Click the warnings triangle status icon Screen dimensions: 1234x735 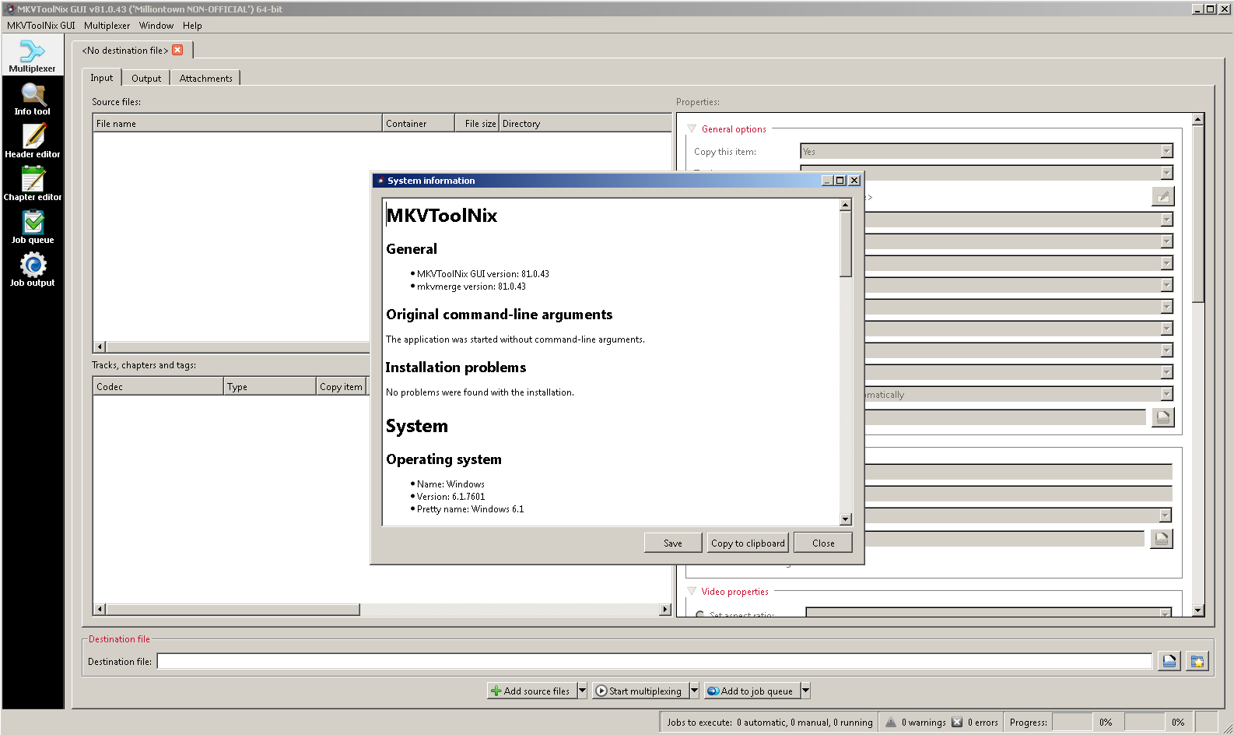(891, 722)
